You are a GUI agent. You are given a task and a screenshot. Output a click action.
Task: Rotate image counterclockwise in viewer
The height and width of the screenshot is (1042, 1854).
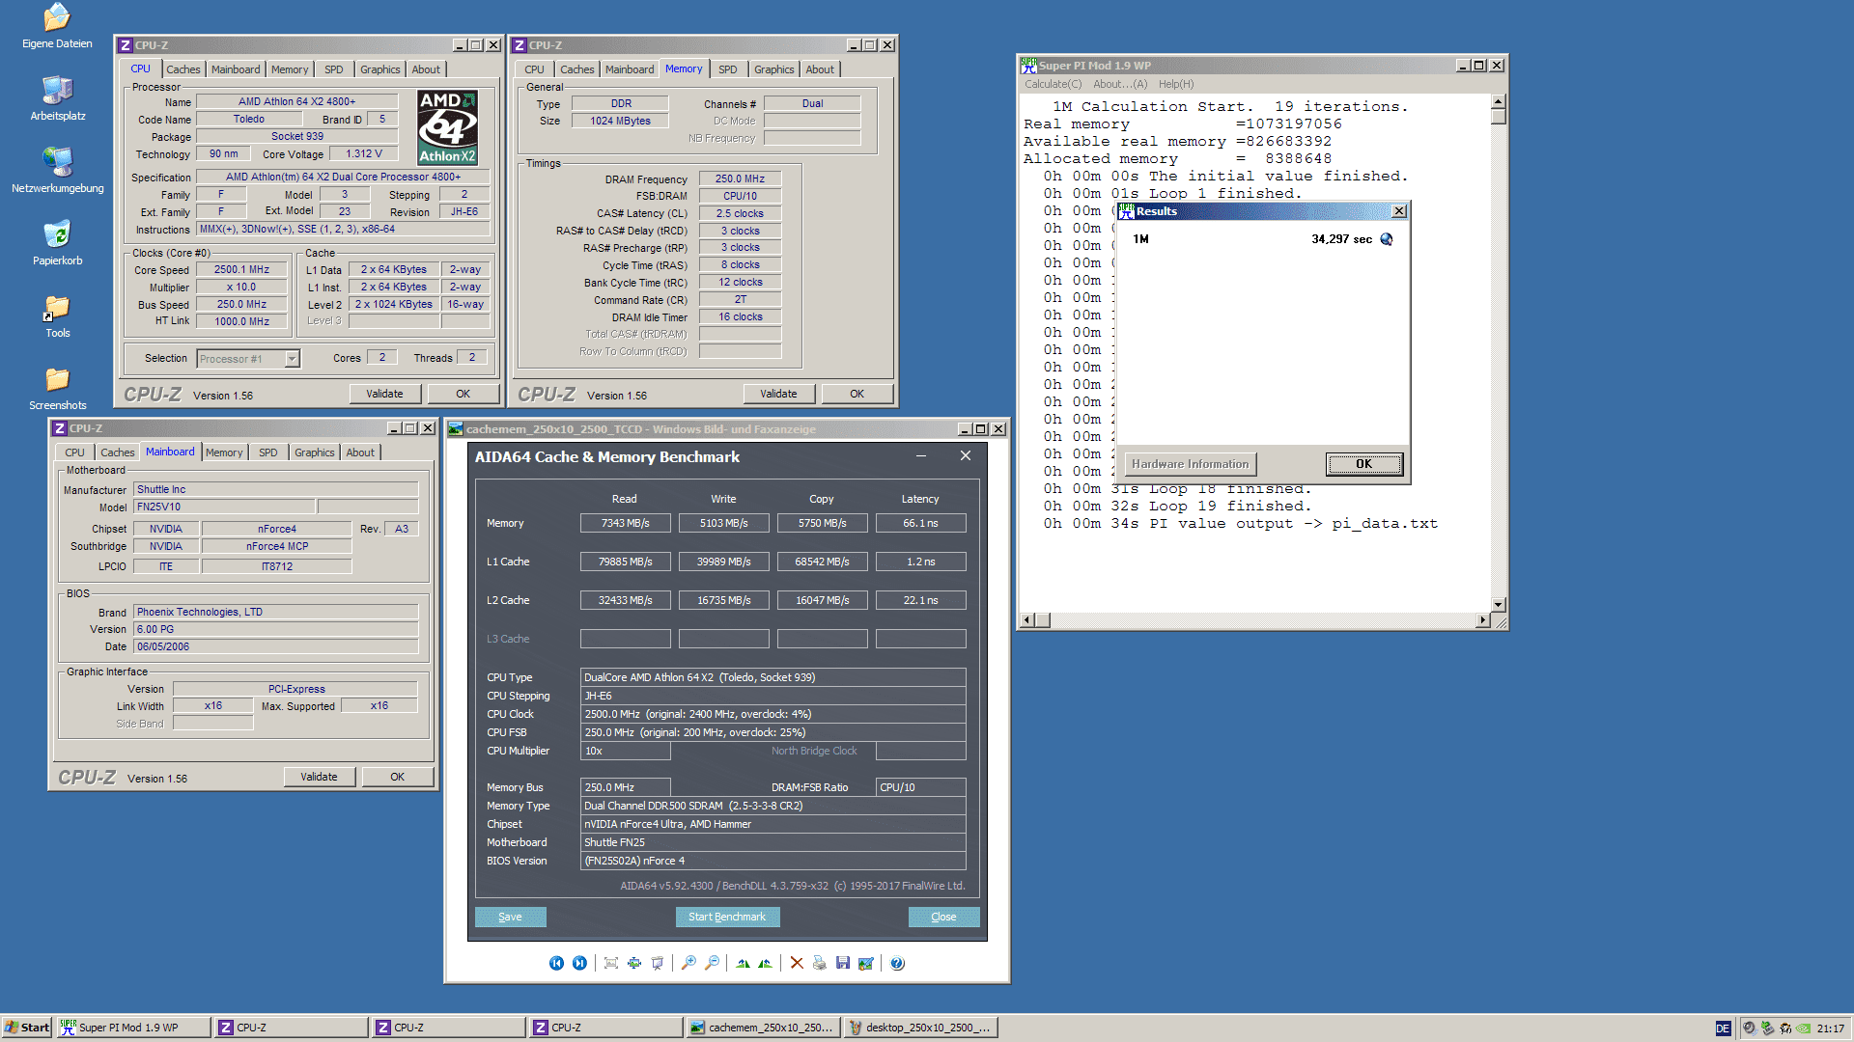coord(766,963)
